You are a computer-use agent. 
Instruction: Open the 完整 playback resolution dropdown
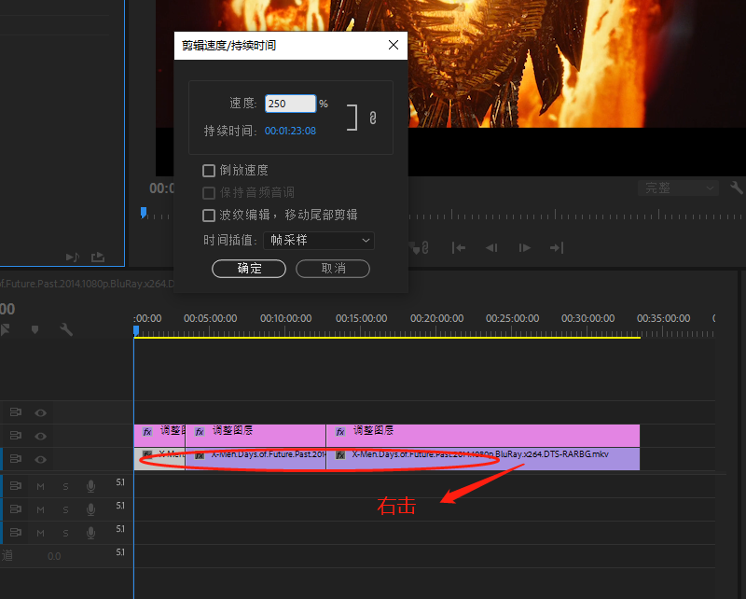click(678, 188)
